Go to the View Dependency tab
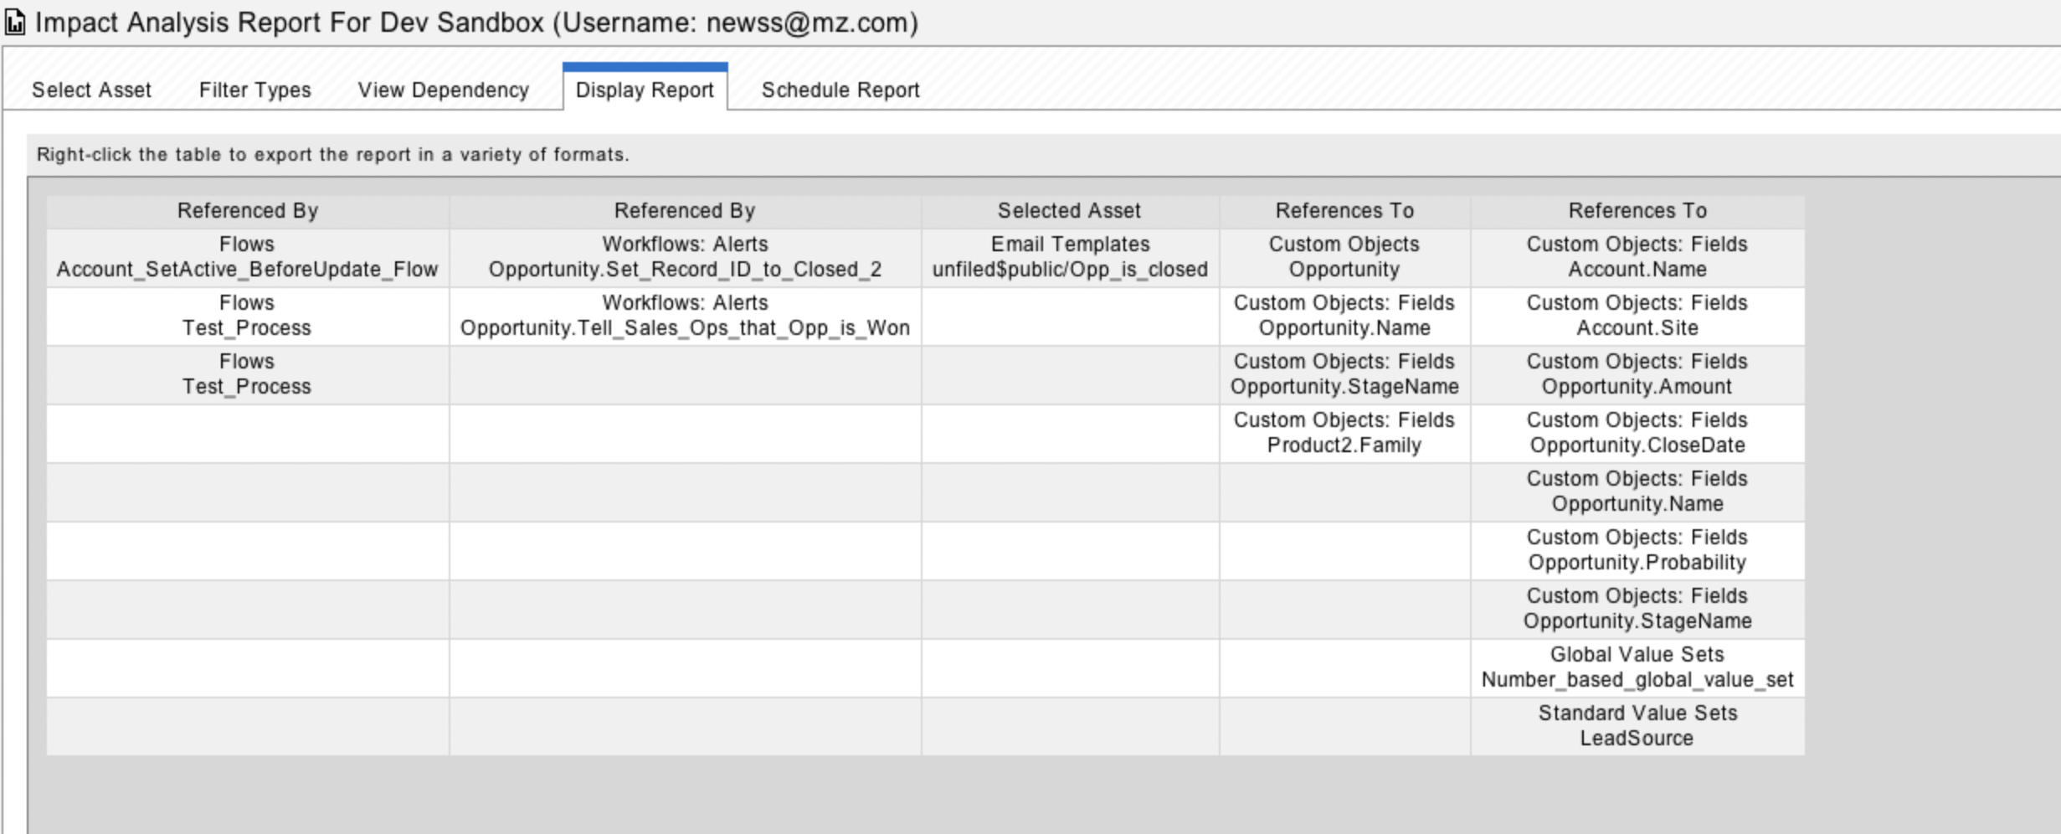Image resolution: width=2061 pixels, height=834 pixels. (443, 90)
